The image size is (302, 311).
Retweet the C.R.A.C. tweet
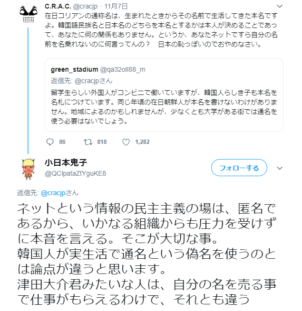click(87, 141)
